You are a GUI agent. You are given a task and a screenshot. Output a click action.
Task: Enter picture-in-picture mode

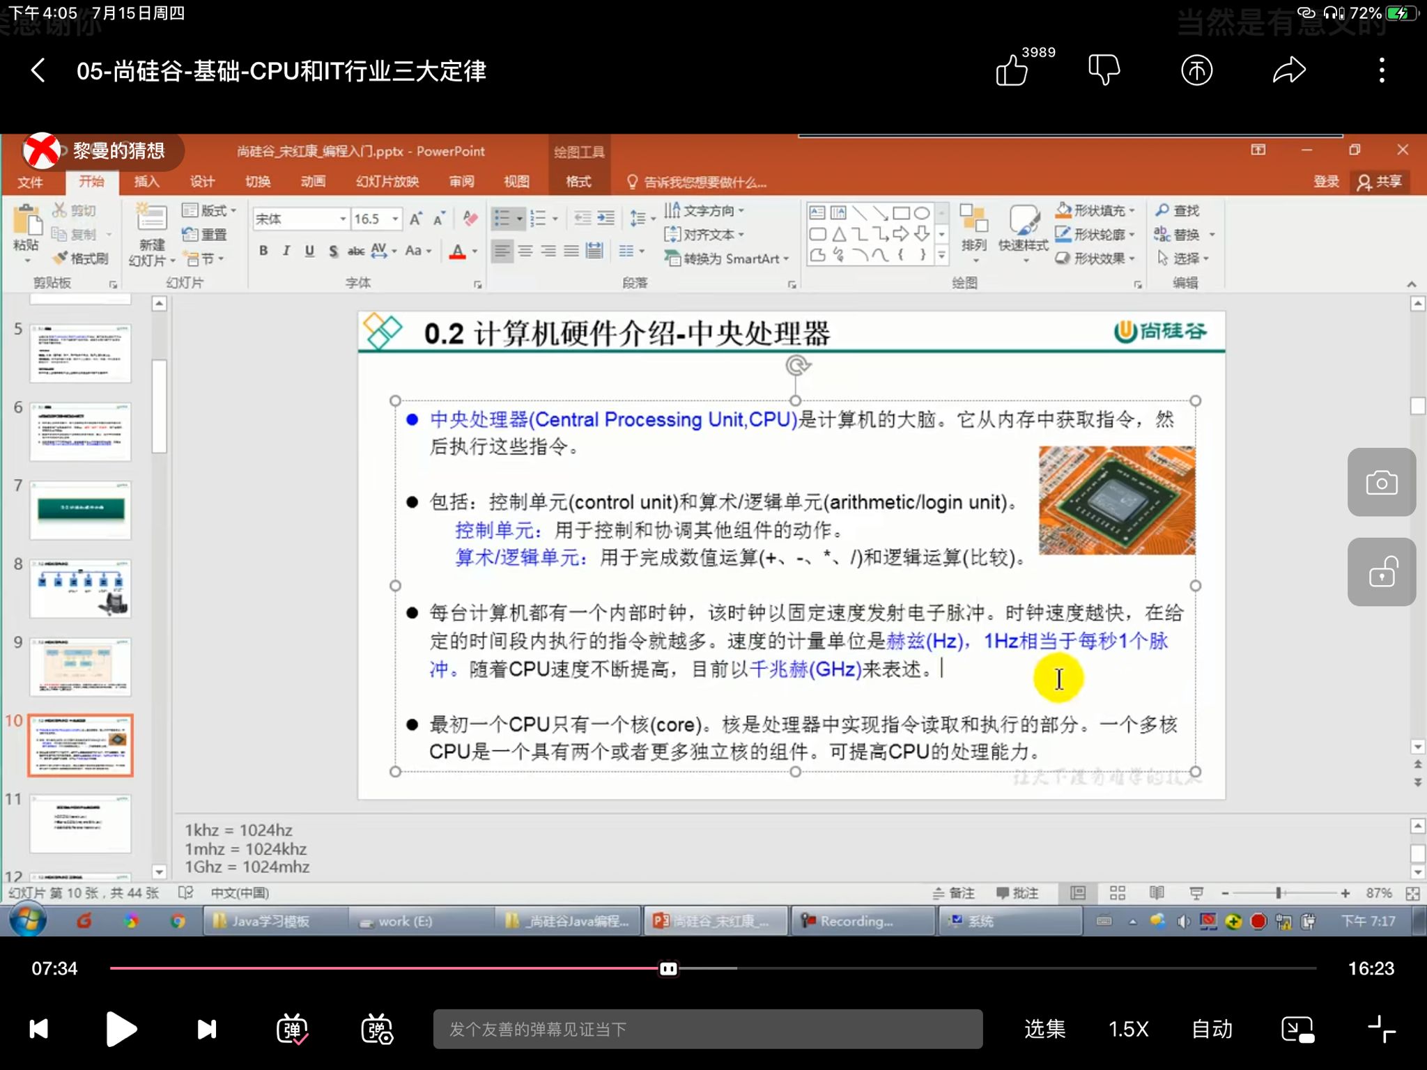point(1297,1029)
